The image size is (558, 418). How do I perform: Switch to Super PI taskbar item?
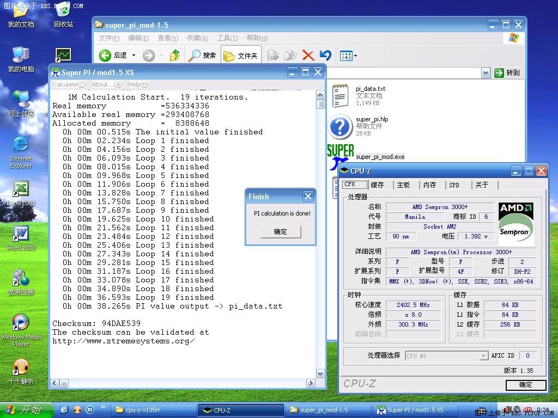tap(415, 410)
